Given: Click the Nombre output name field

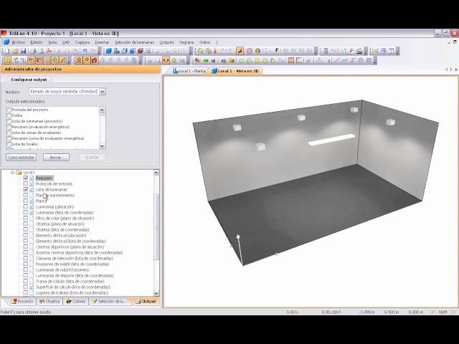Looking at the screenshot, I should [x=64, y=92].
